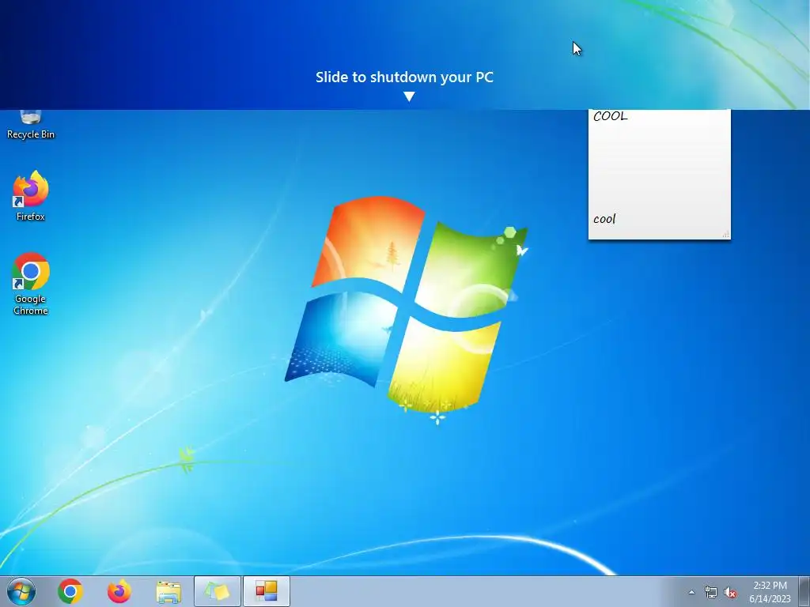The image size is (810, 607).
Task: Click the 'Recycle Bin' label
Action: 31,134
